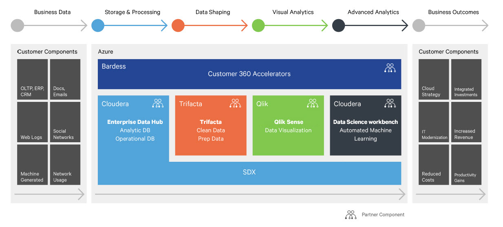This screenshot has width=503, height=227.
Task: Click the partner icon in Trifacta box
Action: pyautogui.click(x=235, y=103)
